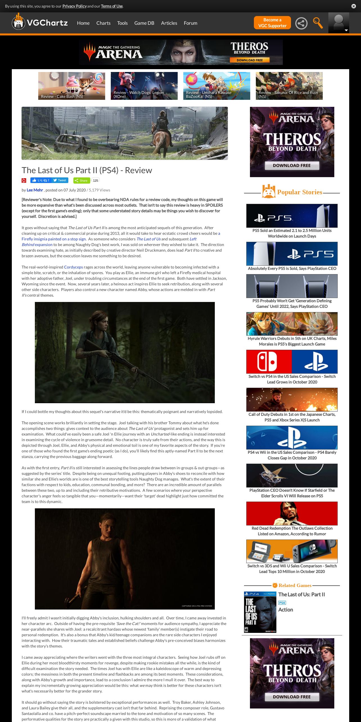Open the search magnifier icon
This screenshot has height=722, width=361.
pyautogui.click(x=318, y=23)
